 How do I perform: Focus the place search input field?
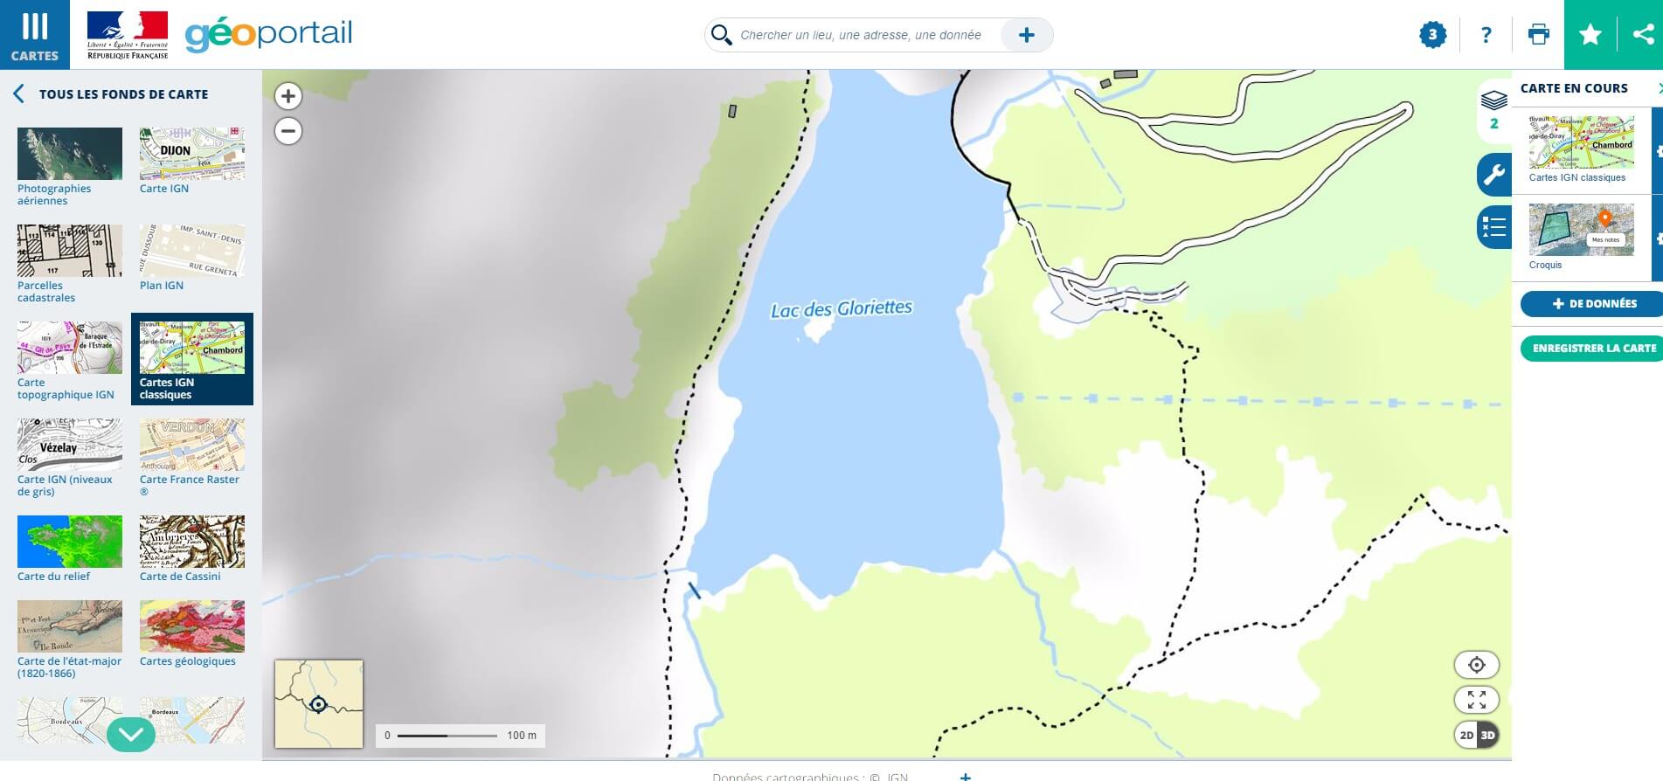pyautogui.click(x=861, y=35)
